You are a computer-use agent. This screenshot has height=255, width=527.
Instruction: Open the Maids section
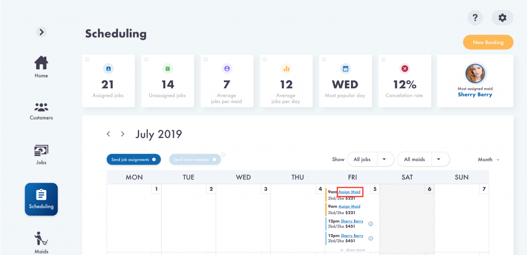tap(41, 243)
